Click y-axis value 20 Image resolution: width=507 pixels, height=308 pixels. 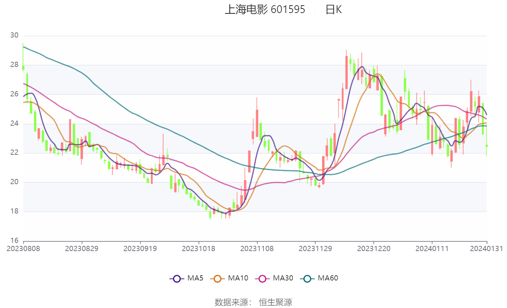[14, 182]
